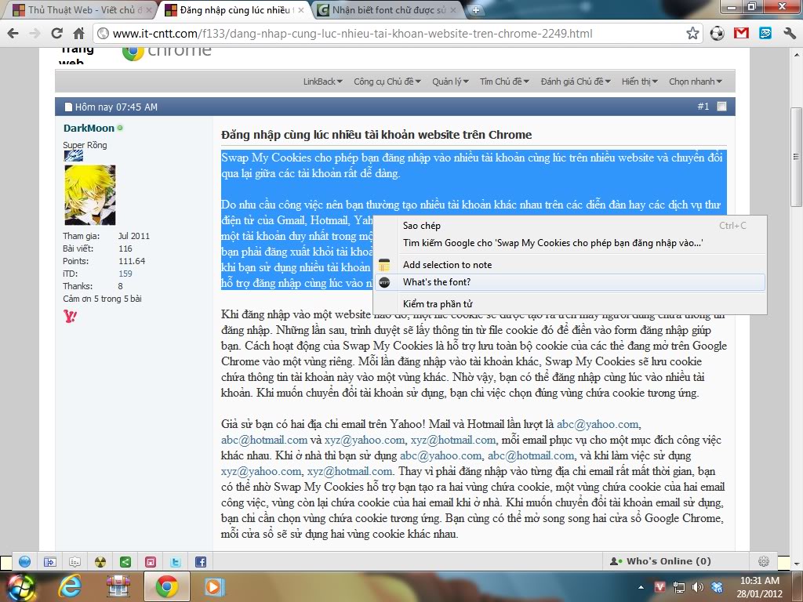Viewport: 803px width, 602px height.
Task: Share via the Twitter icon in footer bar
Action: (176, 561)
